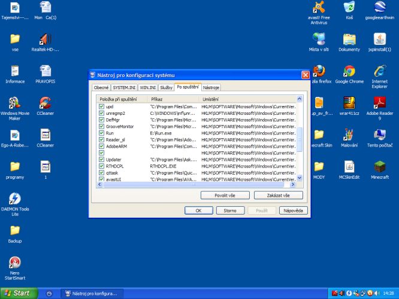The width and height of the screenshot is (399, 299).
Task: Launch Minecraft from the desktop
Action: point(379,170)
